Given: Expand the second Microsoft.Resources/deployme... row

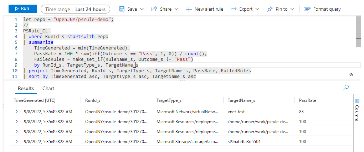Looking at the screenshot, I should [x=16, y=132].
